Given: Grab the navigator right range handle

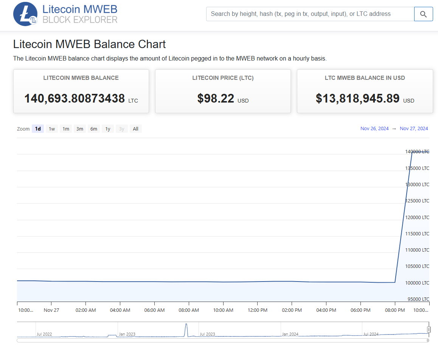Looking at the screenshot, I should tap(429, 330).
